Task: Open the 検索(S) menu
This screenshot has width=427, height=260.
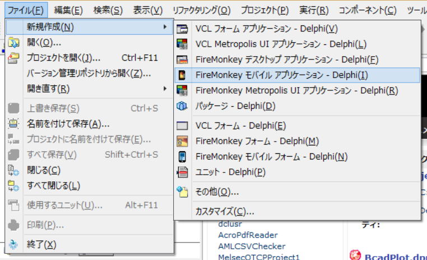Action: tap(108, 11)
